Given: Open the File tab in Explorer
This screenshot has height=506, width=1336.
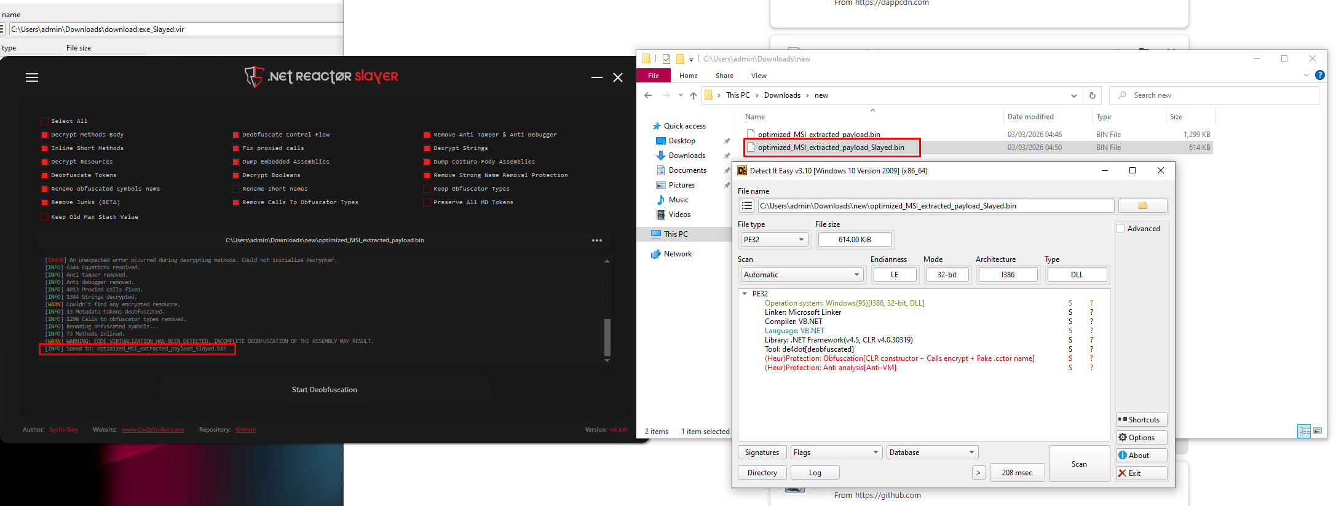Looking at the screenshot, I should [654, 76].
